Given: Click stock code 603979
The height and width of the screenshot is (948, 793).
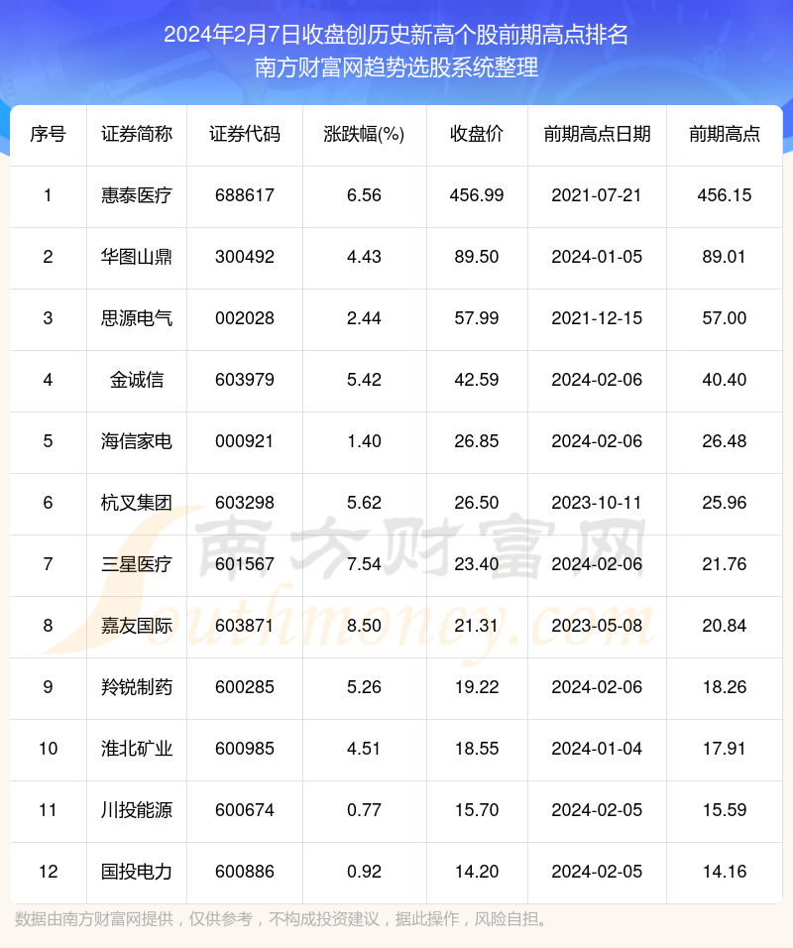Looking at the screenshot, I should pos(245,380).
